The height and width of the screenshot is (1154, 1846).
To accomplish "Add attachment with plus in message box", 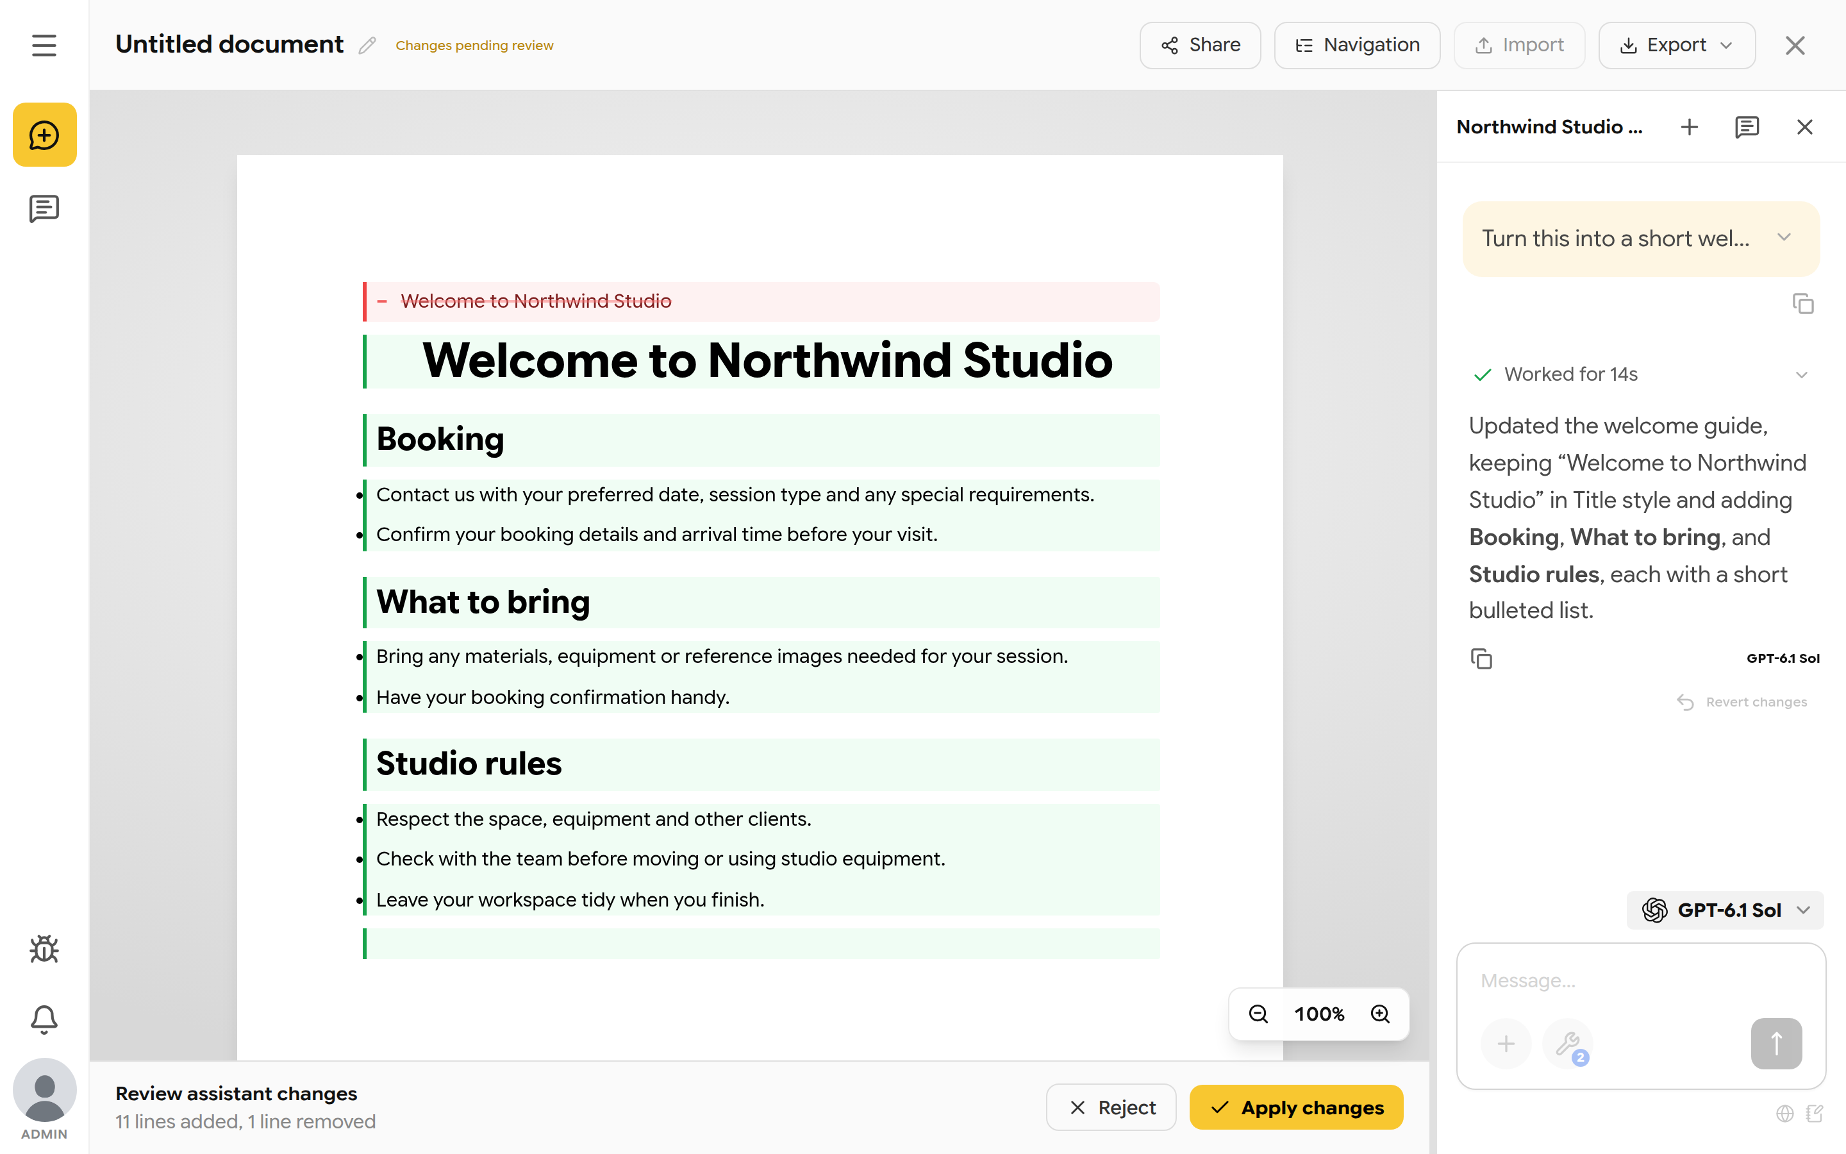I will click(1506, 1043).
